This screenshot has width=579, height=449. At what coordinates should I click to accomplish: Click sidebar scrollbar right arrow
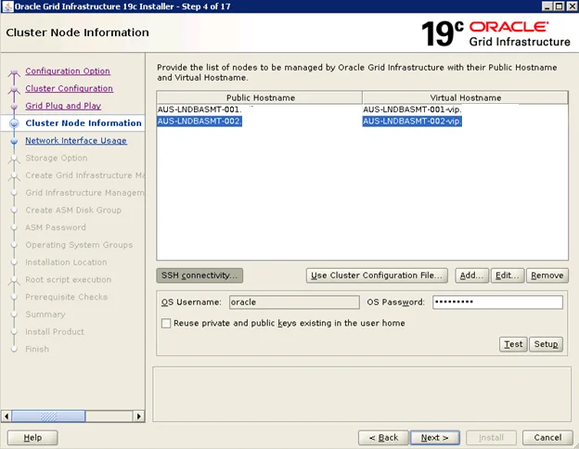coord(138,417)
